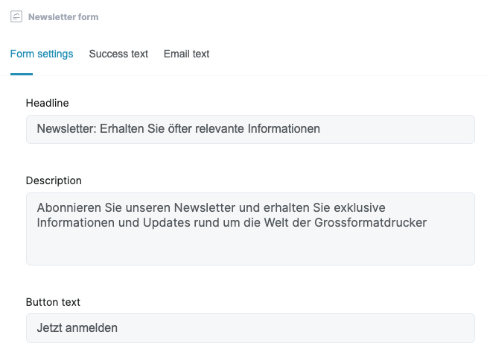The image size is (487, 352).
Task: Switch to the Success text tab
Action: tap(118, 54)
